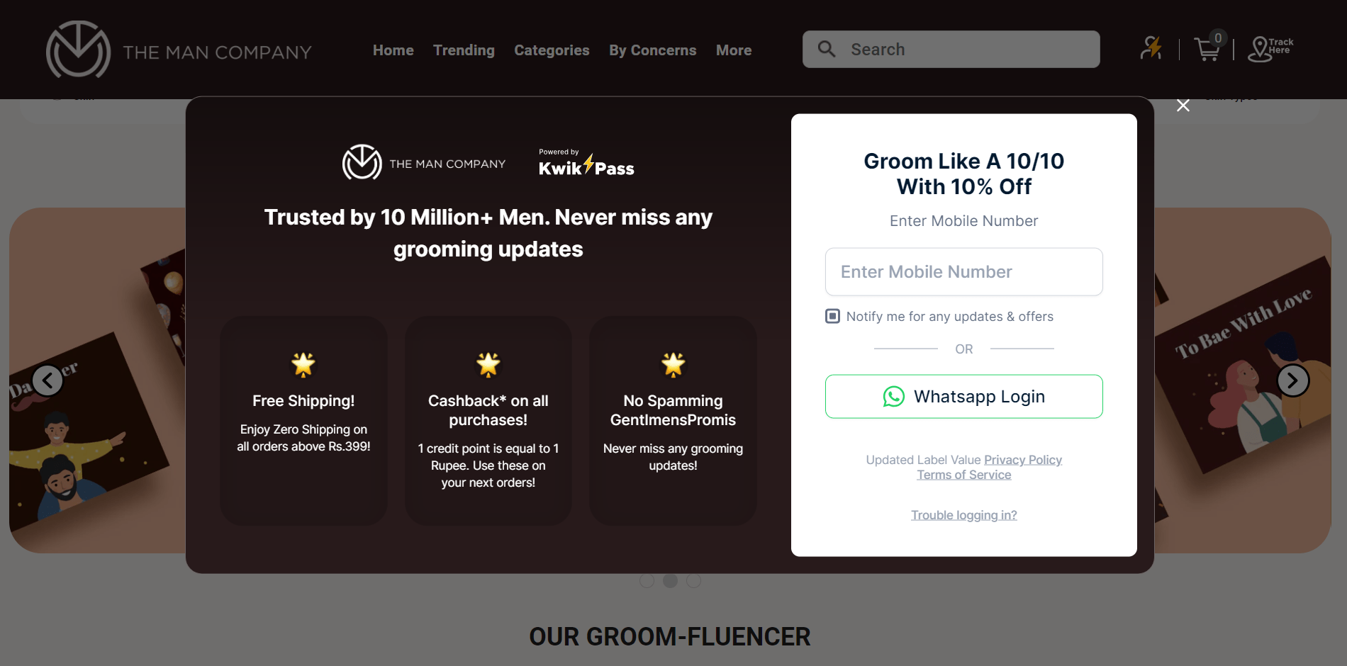This screenshot has height=666, width=1347.
Task: Open the Trending nav item
Action: 464,50
